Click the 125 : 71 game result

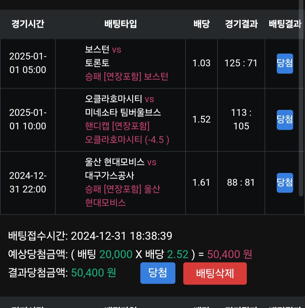[x=241, y=63]
